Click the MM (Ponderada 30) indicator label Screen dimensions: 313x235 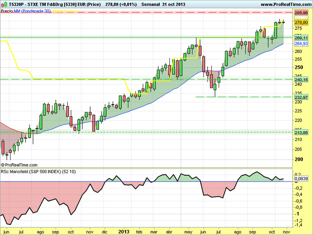(31, 10)
